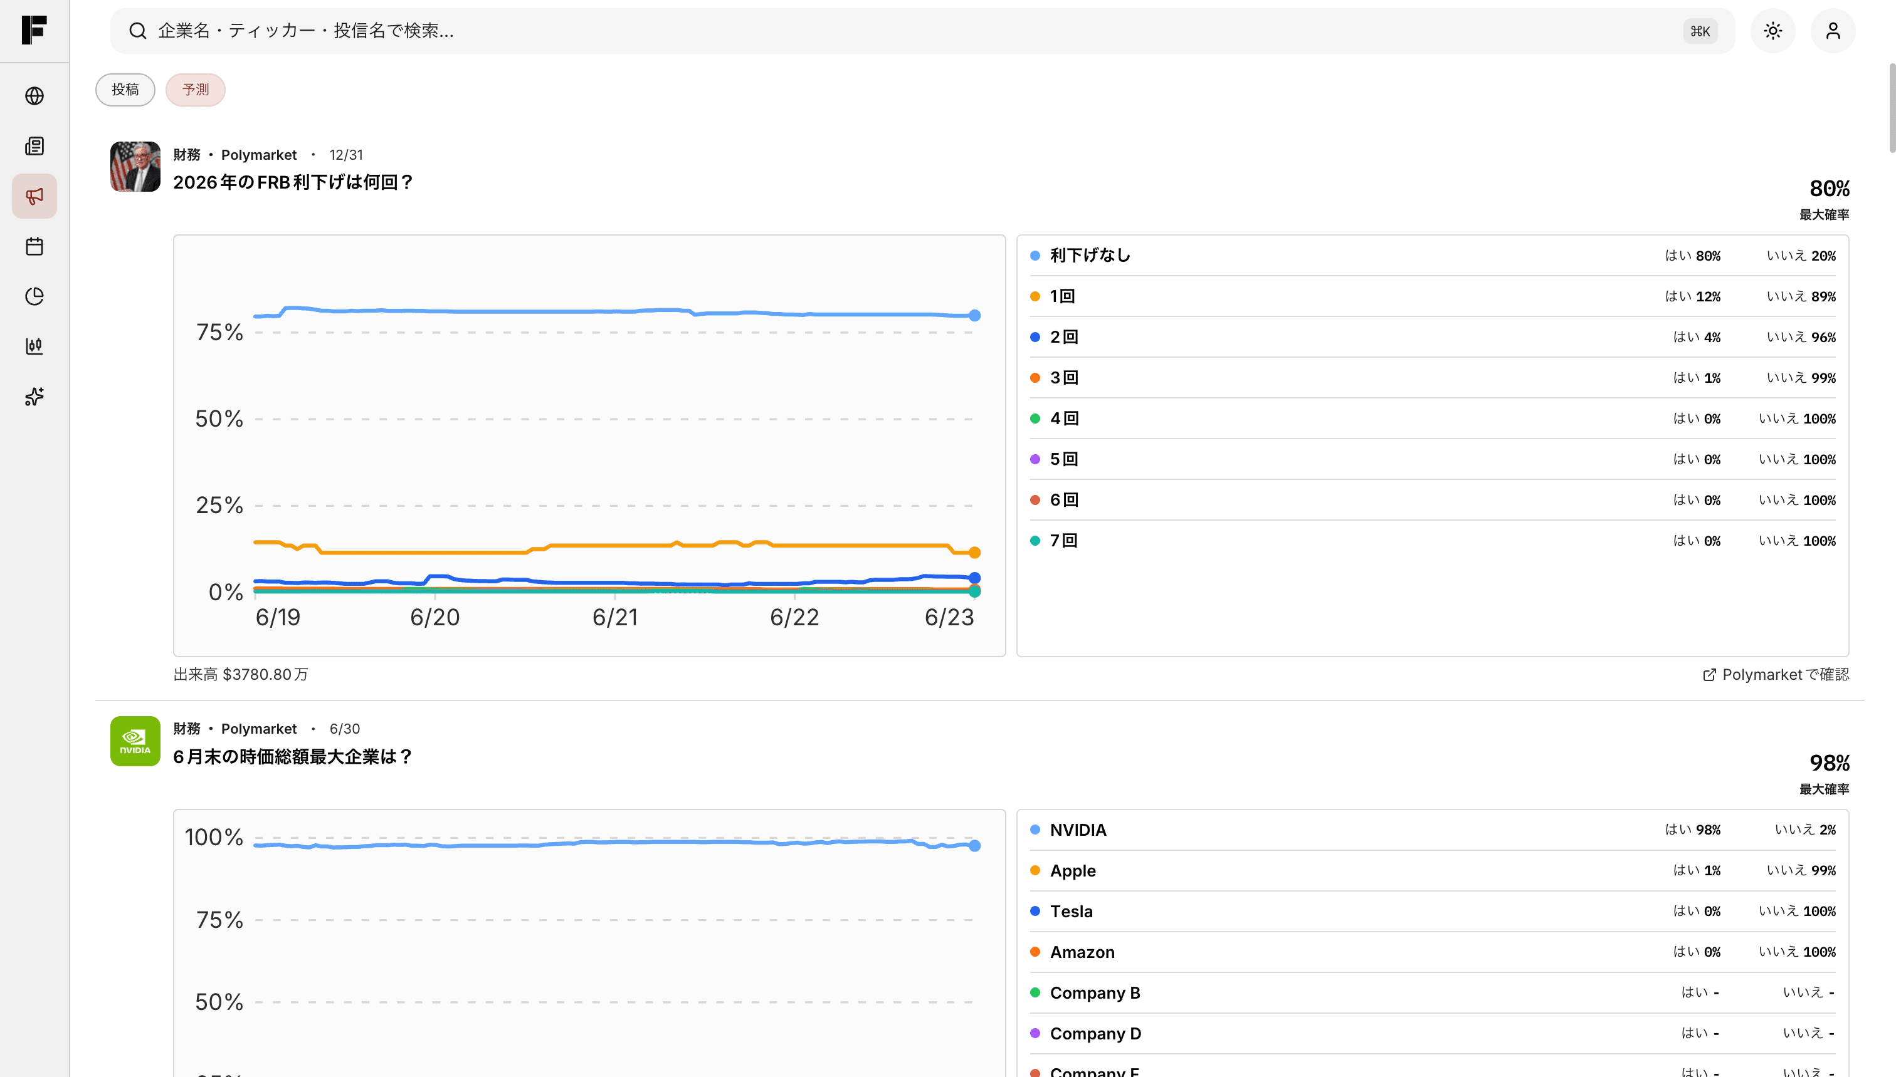Viewport: 1896px width, 1077px height.
Task: Click いいえ 89% for 1回
Action: click(x=1801, y=296)
